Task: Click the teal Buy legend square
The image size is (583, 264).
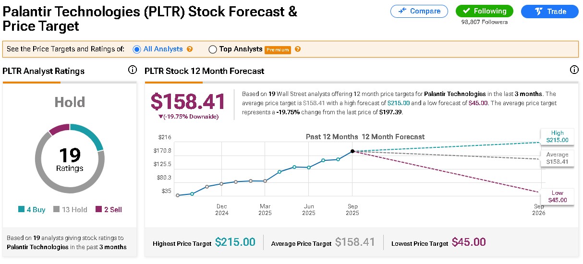Action: point(21,209)
